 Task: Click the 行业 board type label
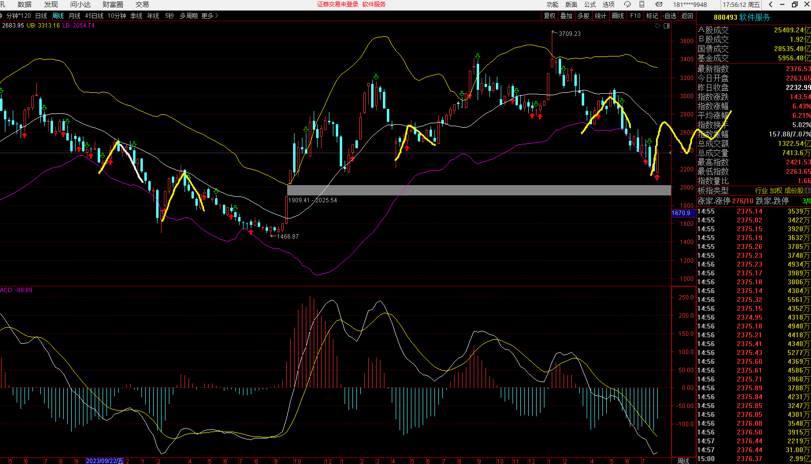(x=761, y=191)
